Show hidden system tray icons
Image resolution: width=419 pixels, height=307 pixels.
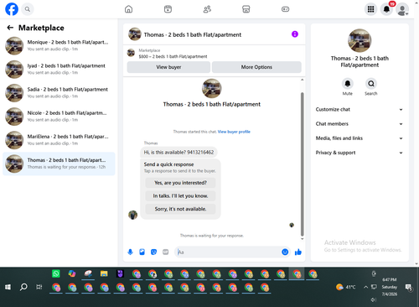[x=365, y=287]
